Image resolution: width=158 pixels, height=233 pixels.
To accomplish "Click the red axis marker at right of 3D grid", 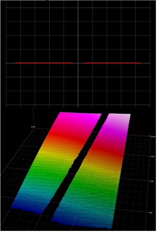I will coord(149,136).
